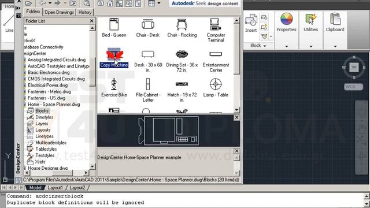Viewport: 370px width, 208px height.
Task: Select Basic Electronics.dwg in tree
Action: pos(49,72)
